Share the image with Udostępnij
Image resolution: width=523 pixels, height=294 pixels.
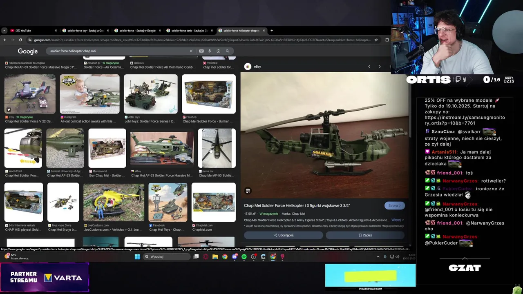[x=284, y=235]
